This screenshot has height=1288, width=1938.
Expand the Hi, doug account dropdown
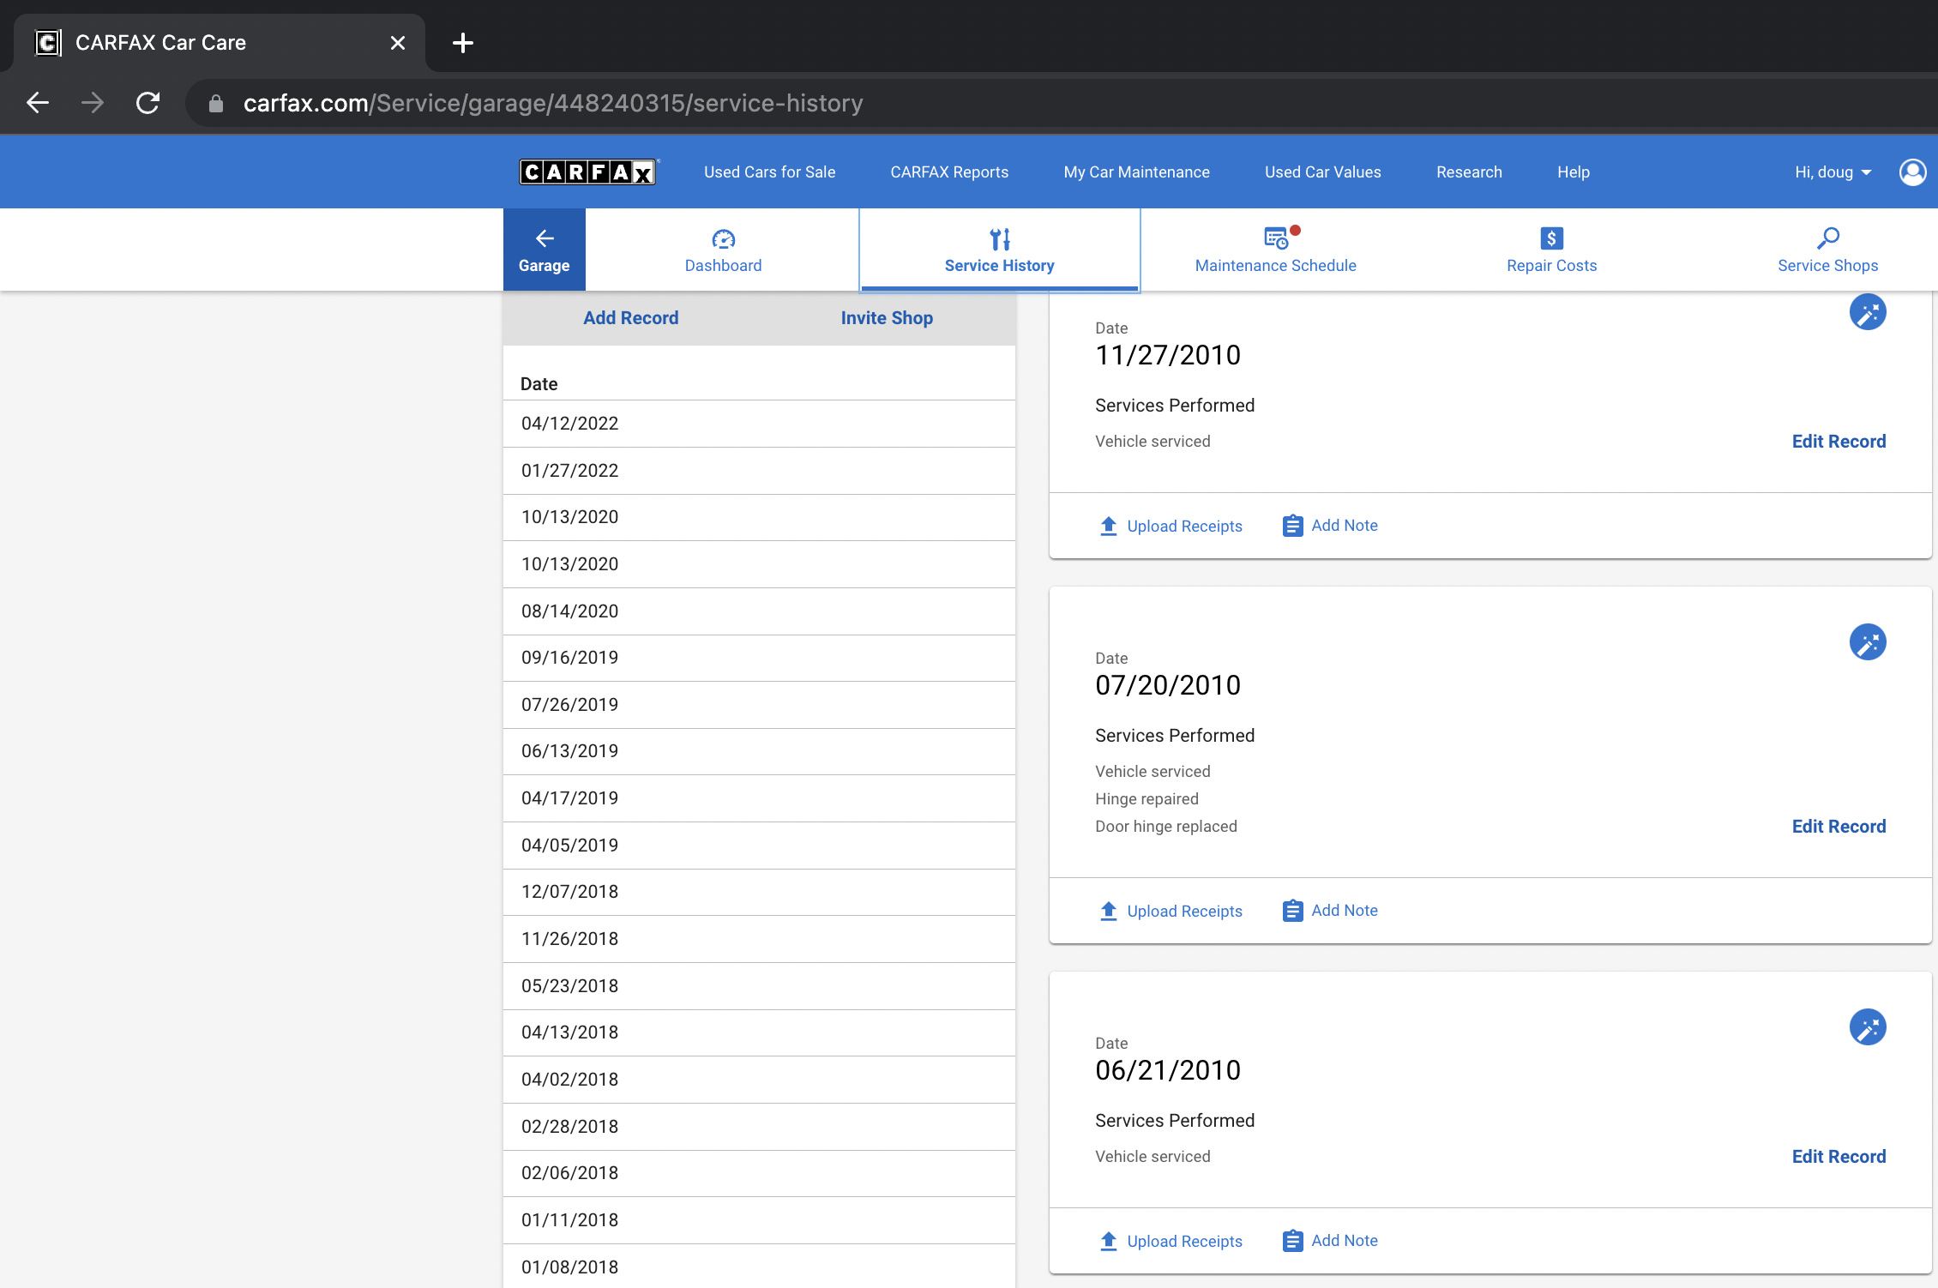(1833, 172)
